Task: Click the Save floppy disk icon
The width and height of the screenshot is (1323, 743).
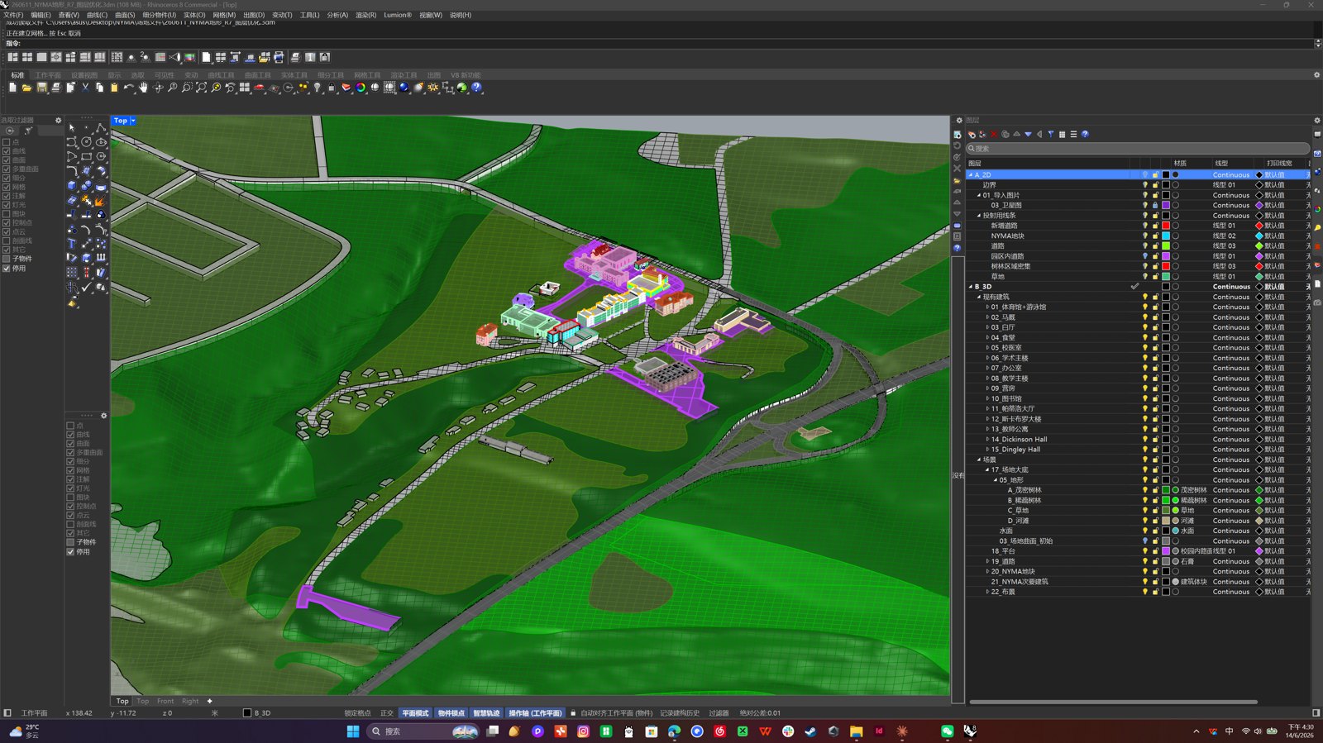Action: click(x=41, y=88)
